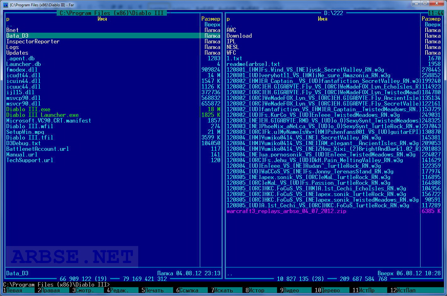Click the right panel path title D:\222

pyautogui.click(x=334, y=13)
